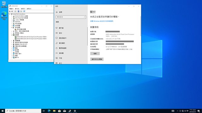Image resolution: width=202 pixels, height=113 pixels.
Task: Expand the DVD/CD-ROM drives node
Action: coord(12,16)
